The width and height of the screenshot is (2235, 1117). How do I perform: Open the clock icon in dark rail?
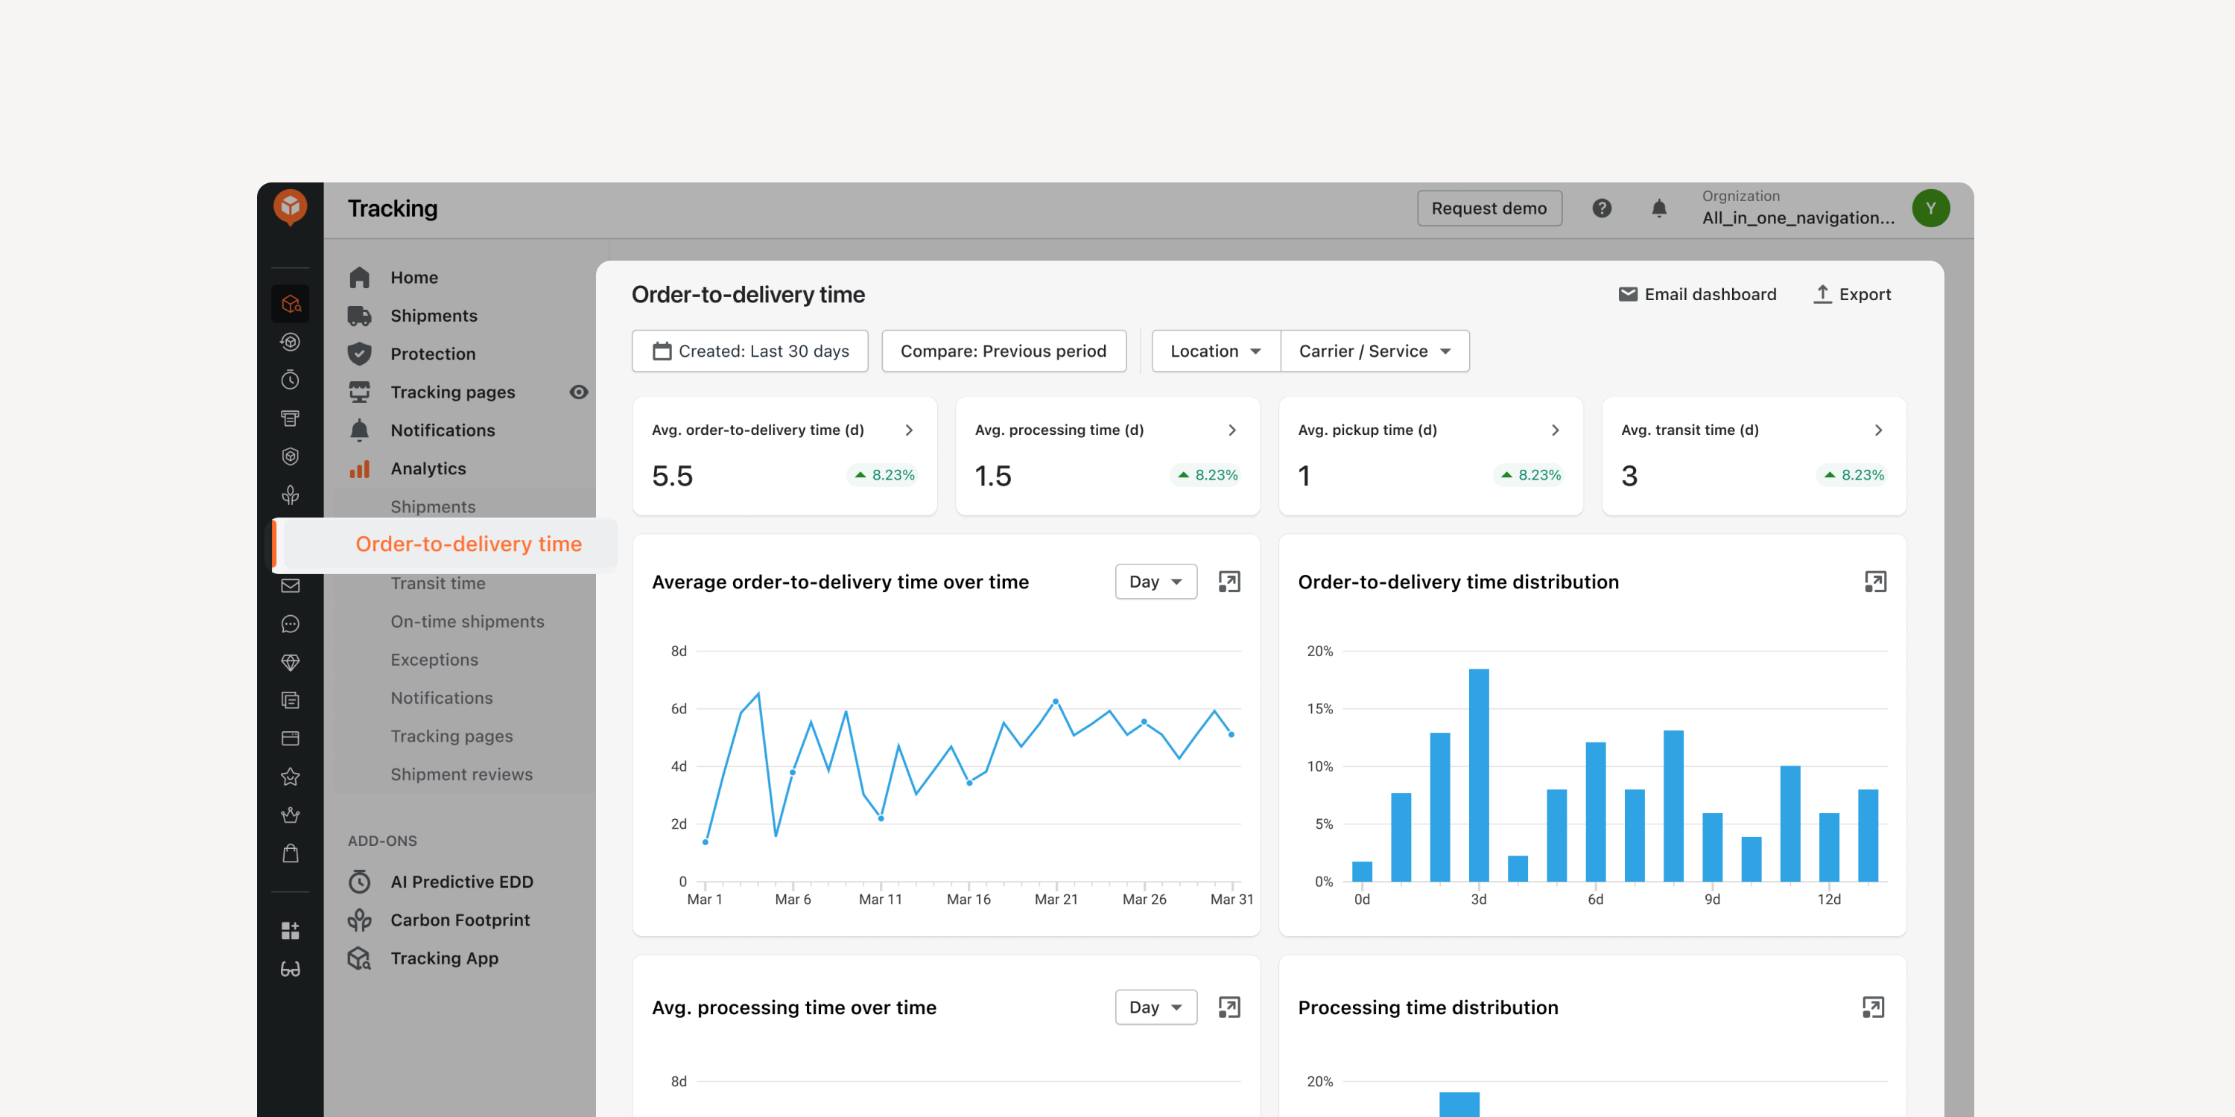pos(291,380)
